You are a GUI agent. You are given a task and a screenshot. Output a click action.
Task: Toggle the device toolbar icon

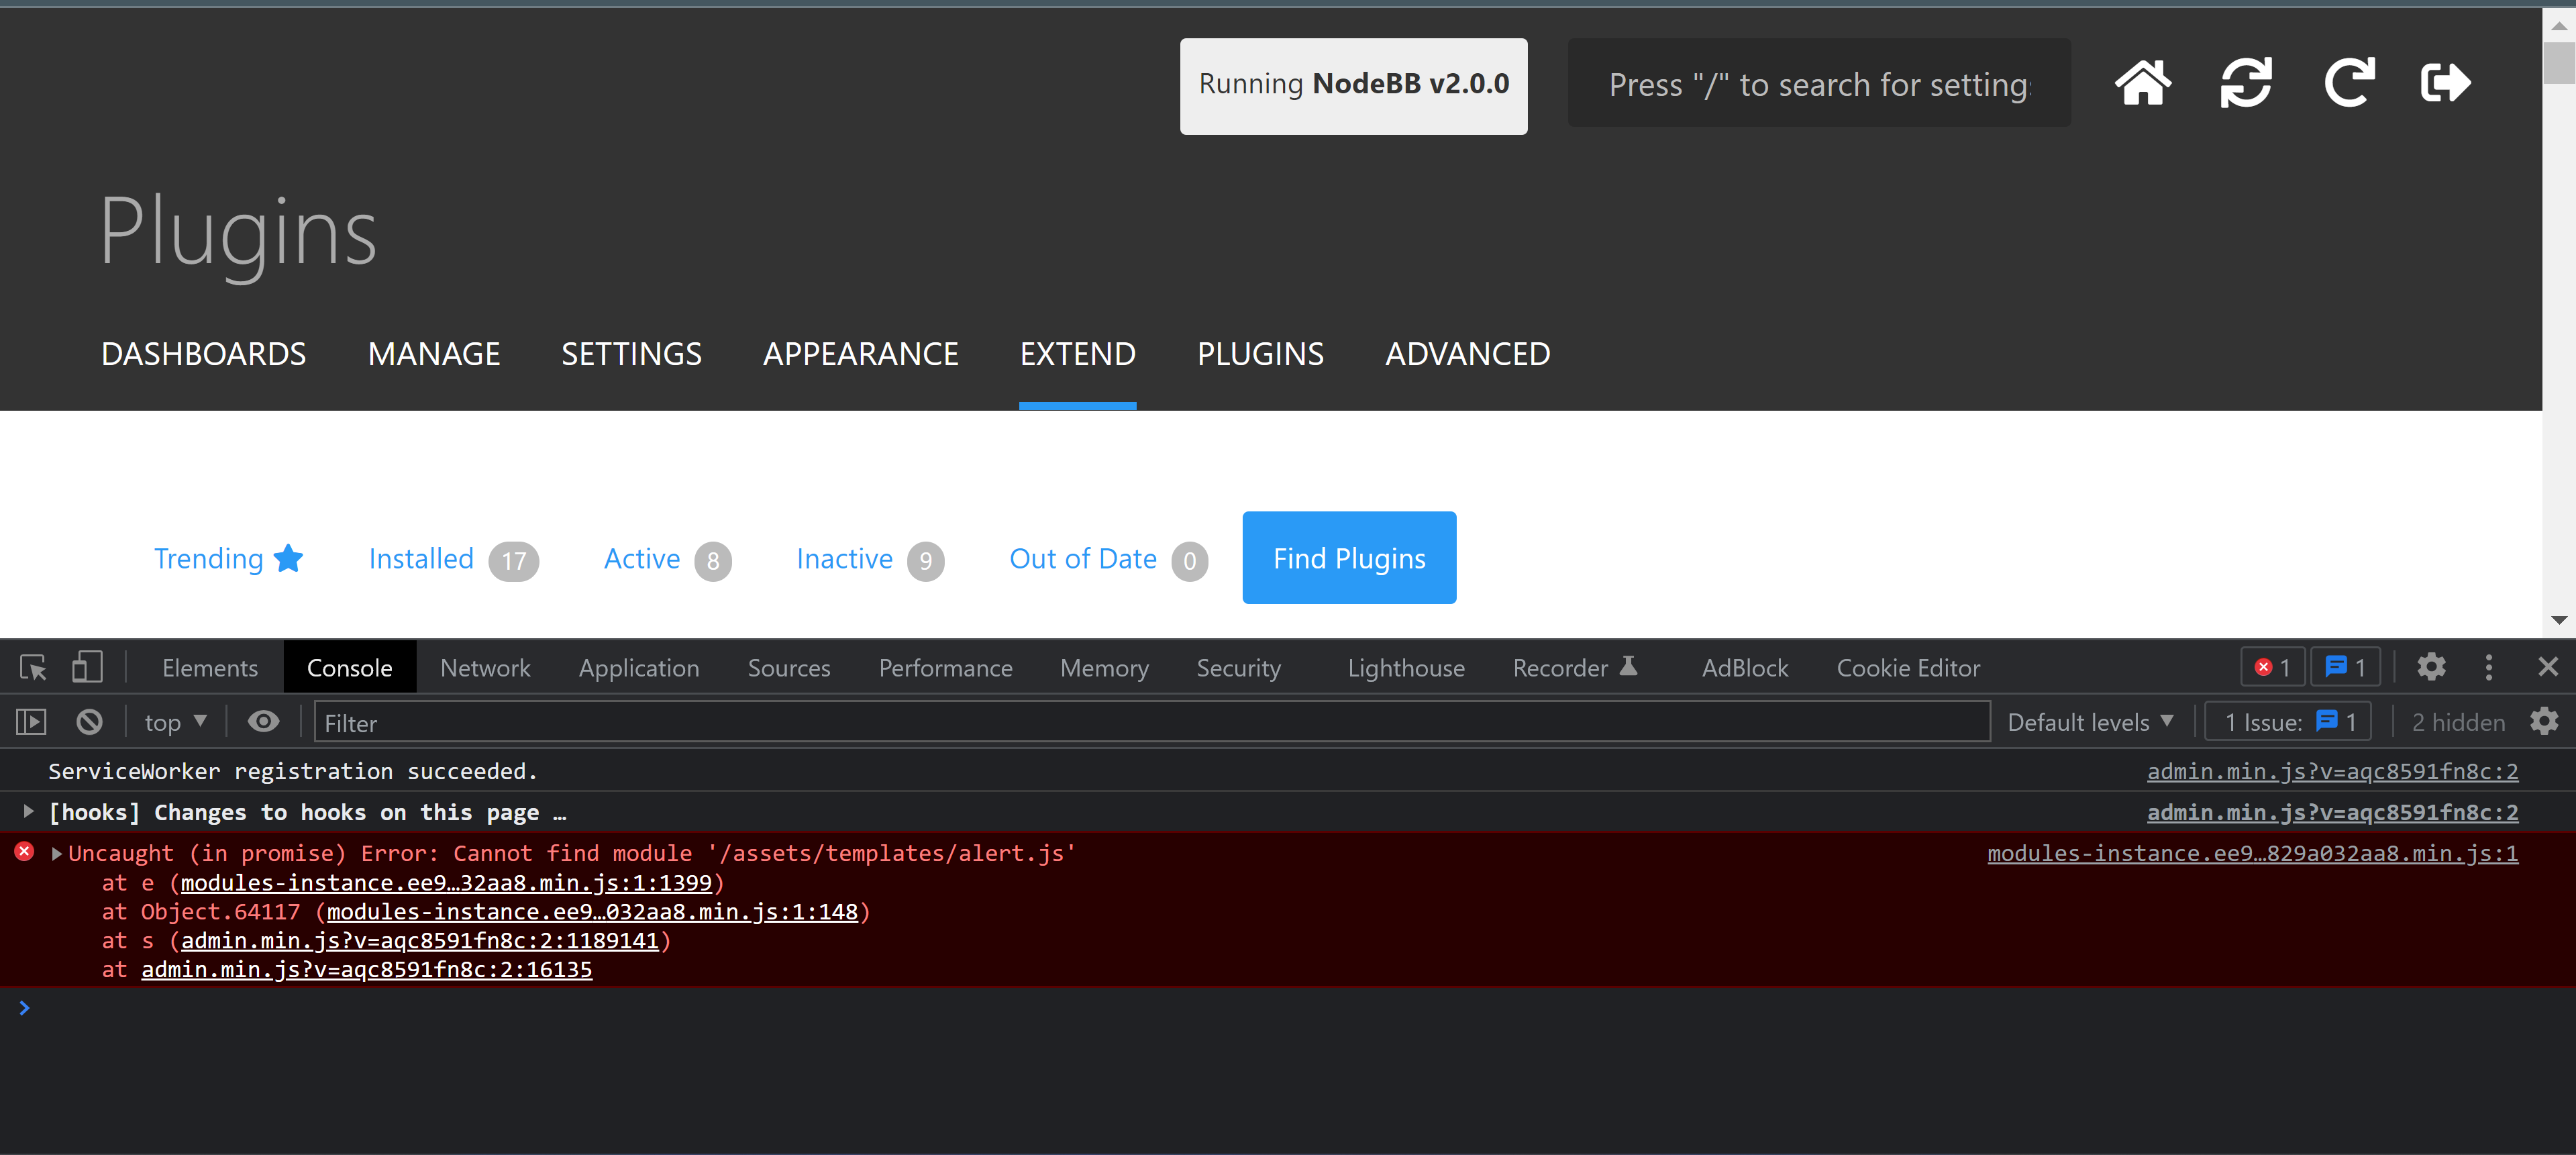87,667
